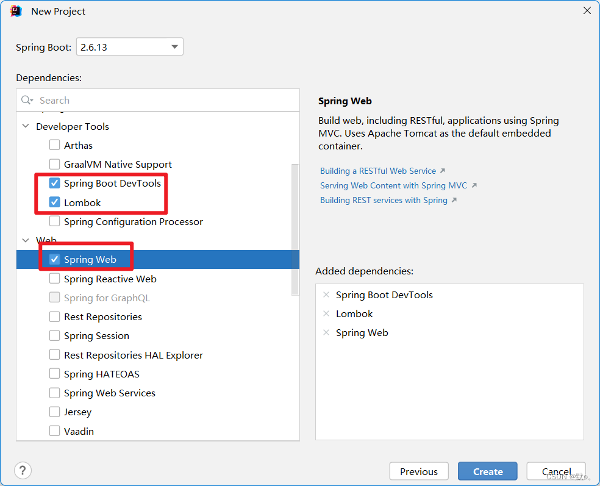Enable the Spring Reactive Web checkbox

(54, 279)
